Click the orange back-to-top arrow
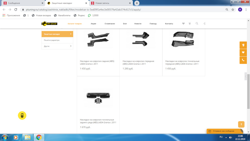Screen dimensions: 250x141 [x=241, y=124]
